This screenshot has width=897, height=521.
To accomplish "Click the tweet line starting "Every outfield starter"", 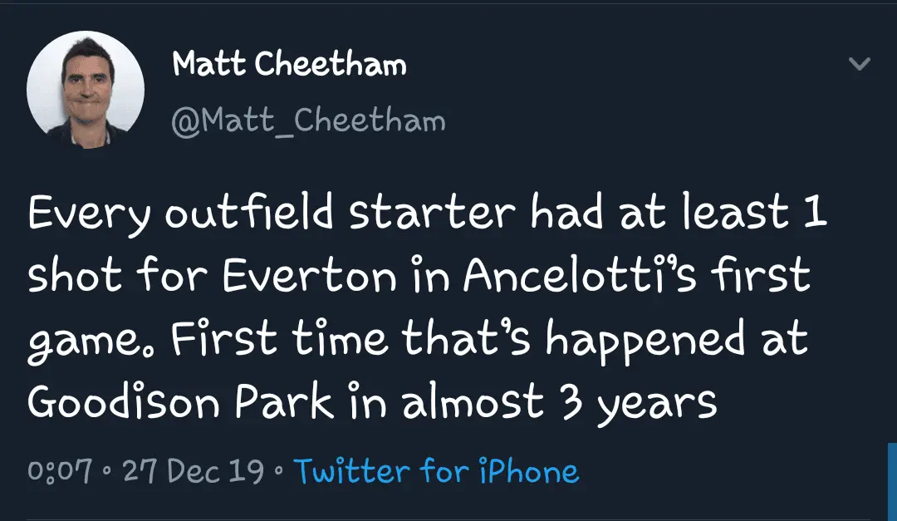I will click(428, 215).
